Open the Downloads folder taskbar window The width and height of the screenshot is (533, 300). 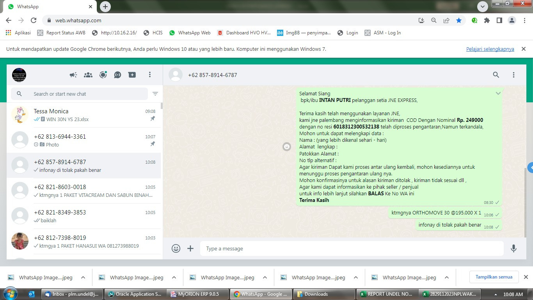pyautogui.click(x=323, y=294)
